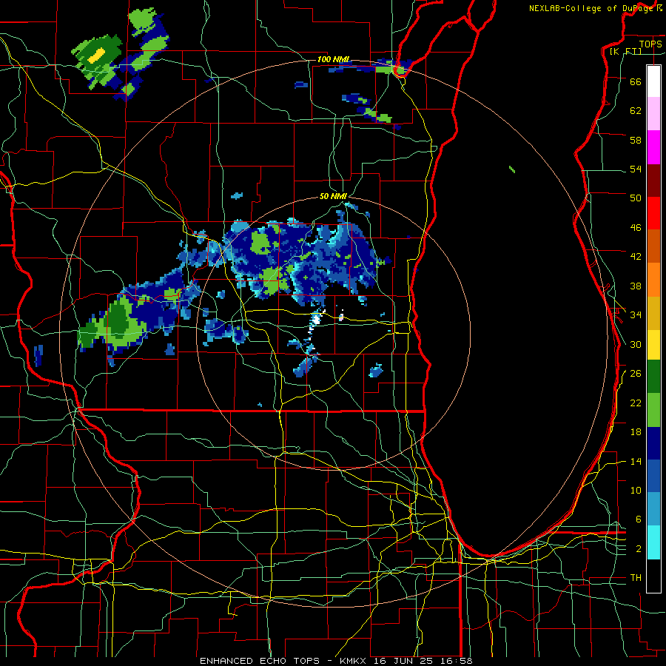Click the dark red 50-54 kft legend swatch
The width and height of the screenshot is (666, 666).
coord(653,180)
